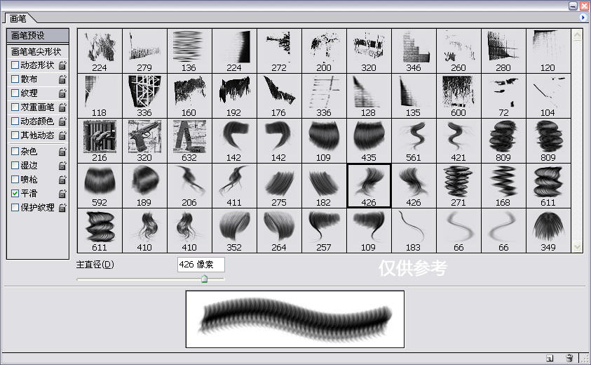The image size is (591, 365).
Task: Click the lock icon beside 散布
Action: [62, 79]
